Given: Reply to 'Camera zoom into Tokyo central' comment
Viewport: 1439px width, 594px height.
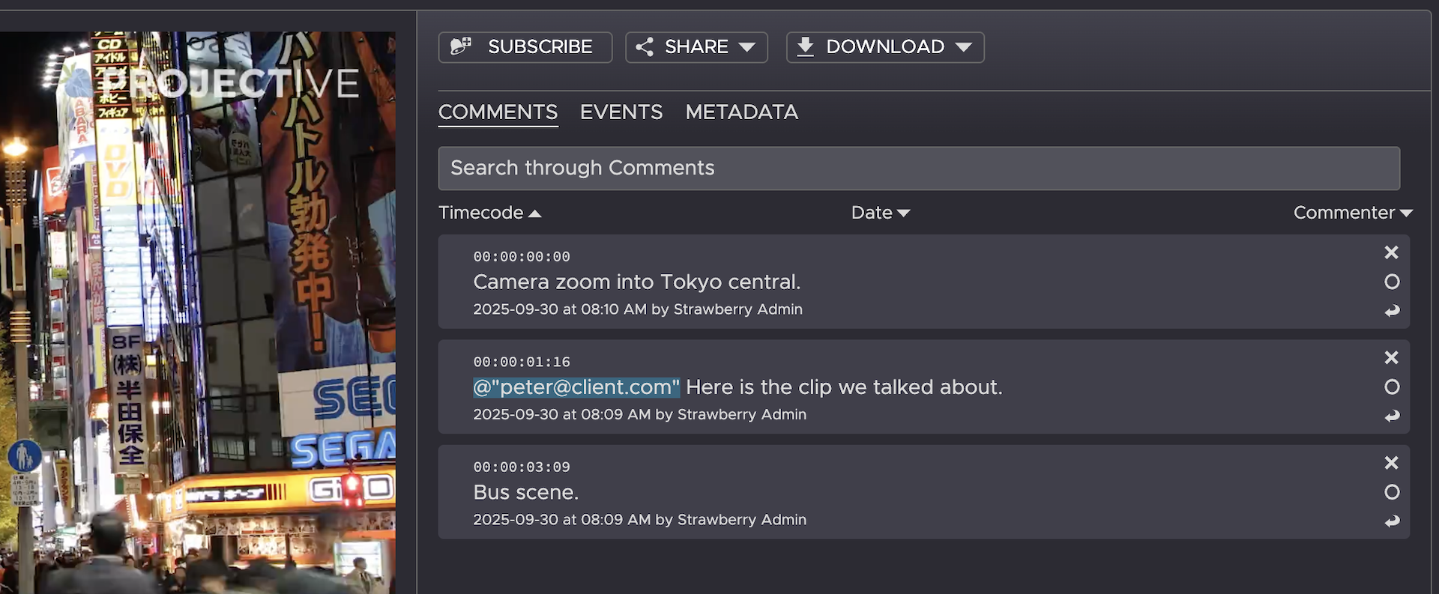Looking at the screenshot, I should (x=1392, y=311).
